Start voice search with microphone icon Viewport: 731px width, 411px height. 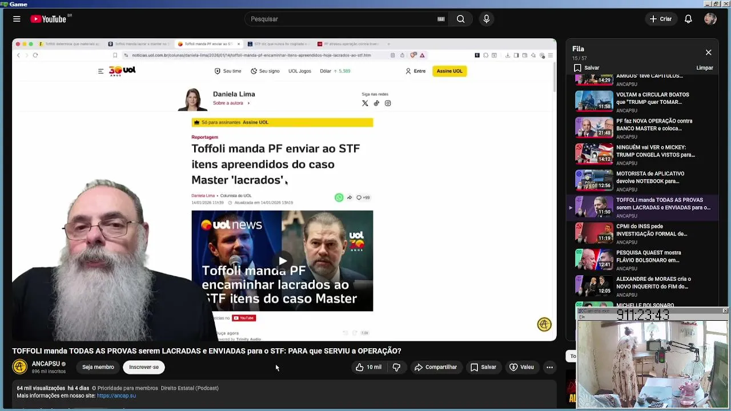(x=487, y=19)
